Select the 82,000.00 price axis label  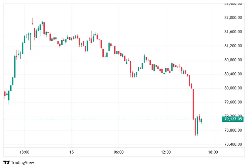[233, 17]
